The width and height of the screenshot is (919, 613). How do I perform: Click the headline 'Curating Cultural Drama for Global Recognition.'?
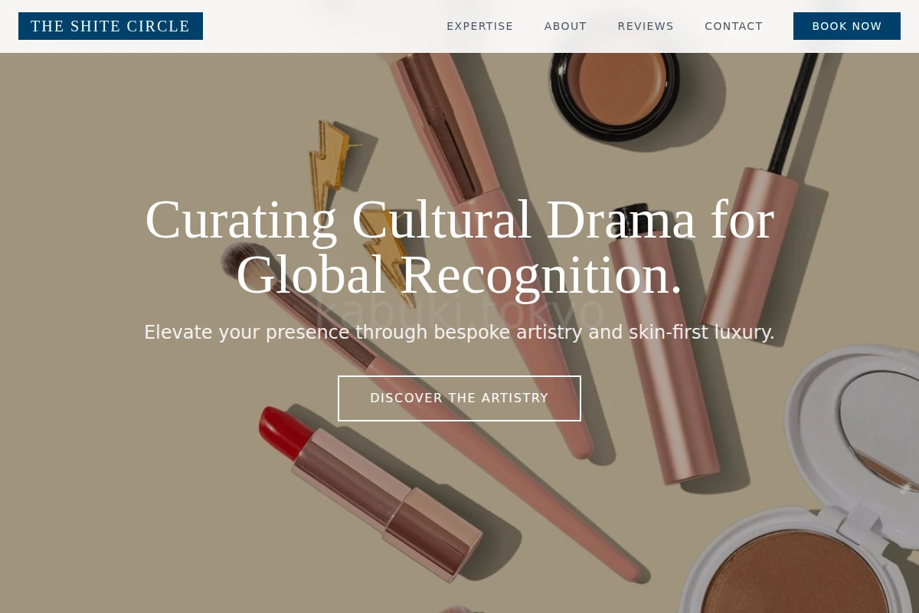[459, 247]
